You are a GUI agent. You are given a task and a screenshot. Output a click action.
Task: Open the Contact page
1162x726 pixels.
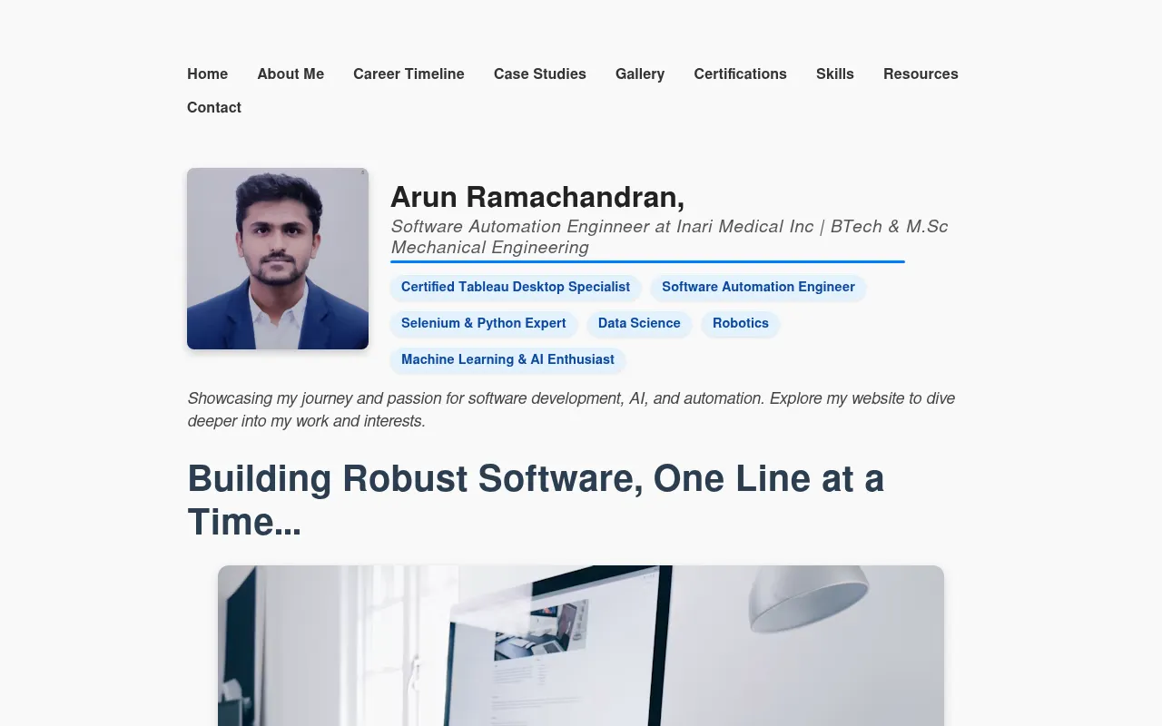click(214, 108)
